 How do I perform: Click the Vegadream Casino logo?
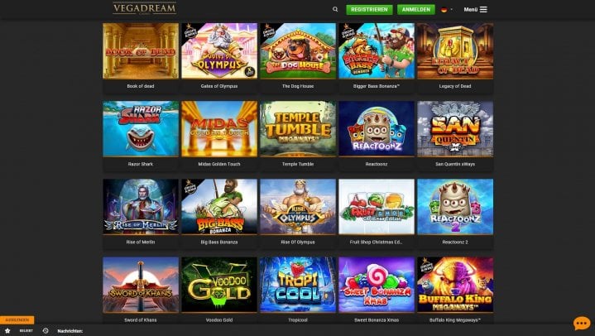click(x=145, y=8)
